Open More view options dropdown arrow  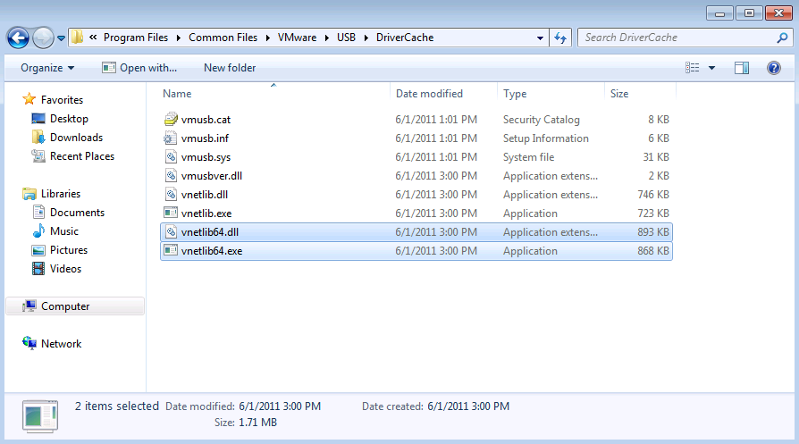(712, 68)
